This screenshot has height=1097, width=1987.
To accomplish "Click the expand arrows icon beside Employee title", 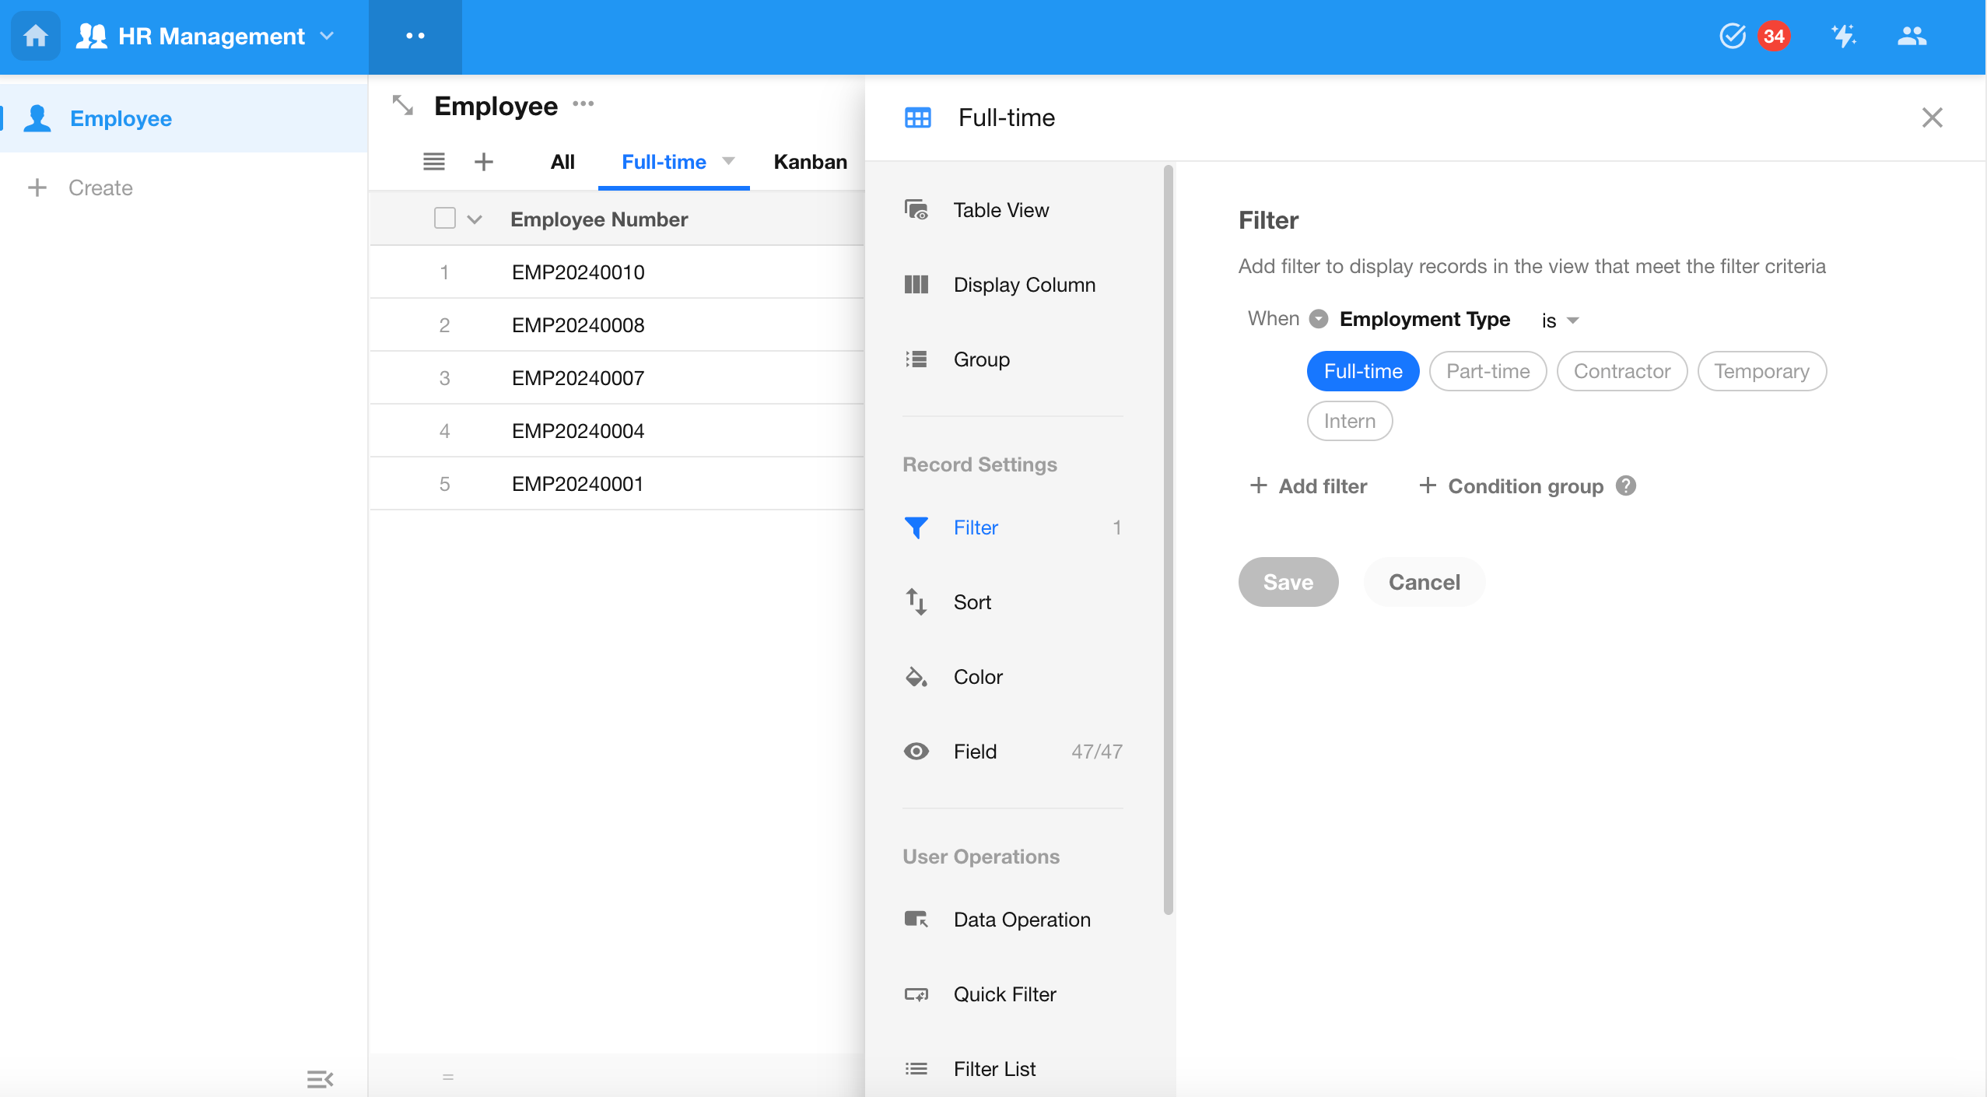I will 402,105.
